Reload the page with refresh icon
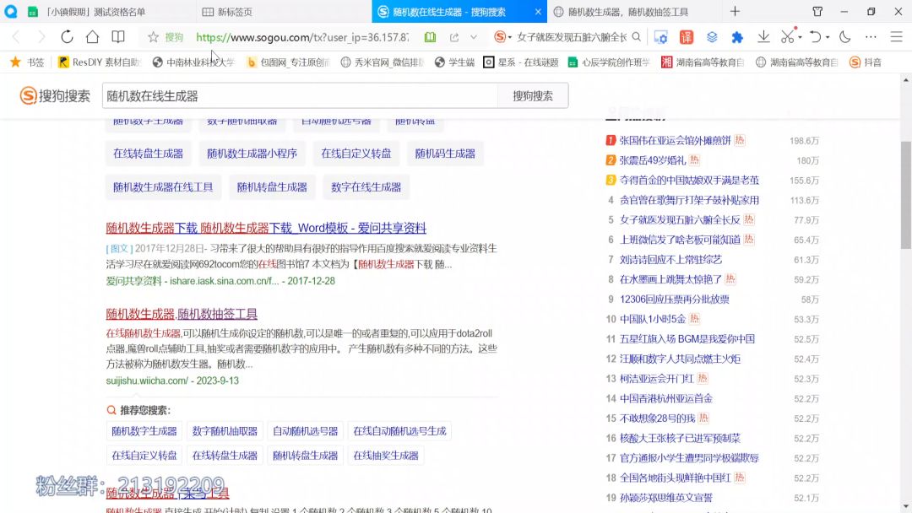 (x=67, y=37)
